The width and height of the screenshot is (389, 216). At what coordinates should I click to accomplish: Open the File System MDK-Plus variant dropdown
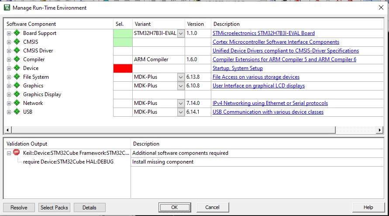181,77
